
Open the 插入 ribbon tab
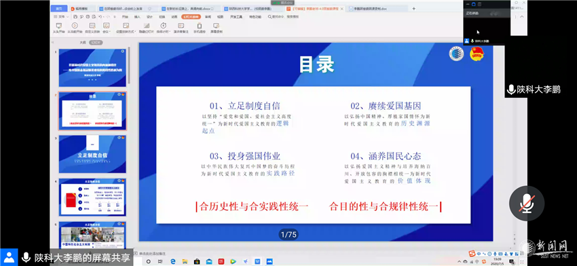pyautogui.click(x=137, y=17)
